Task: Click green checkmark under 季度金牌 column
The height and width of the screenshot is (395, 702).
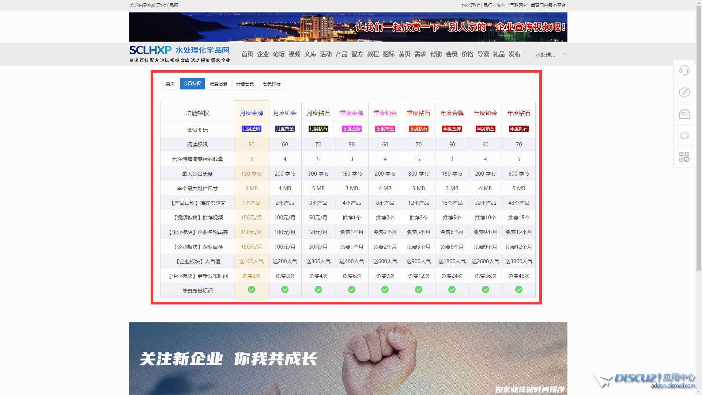Action: tap(351, 289)
